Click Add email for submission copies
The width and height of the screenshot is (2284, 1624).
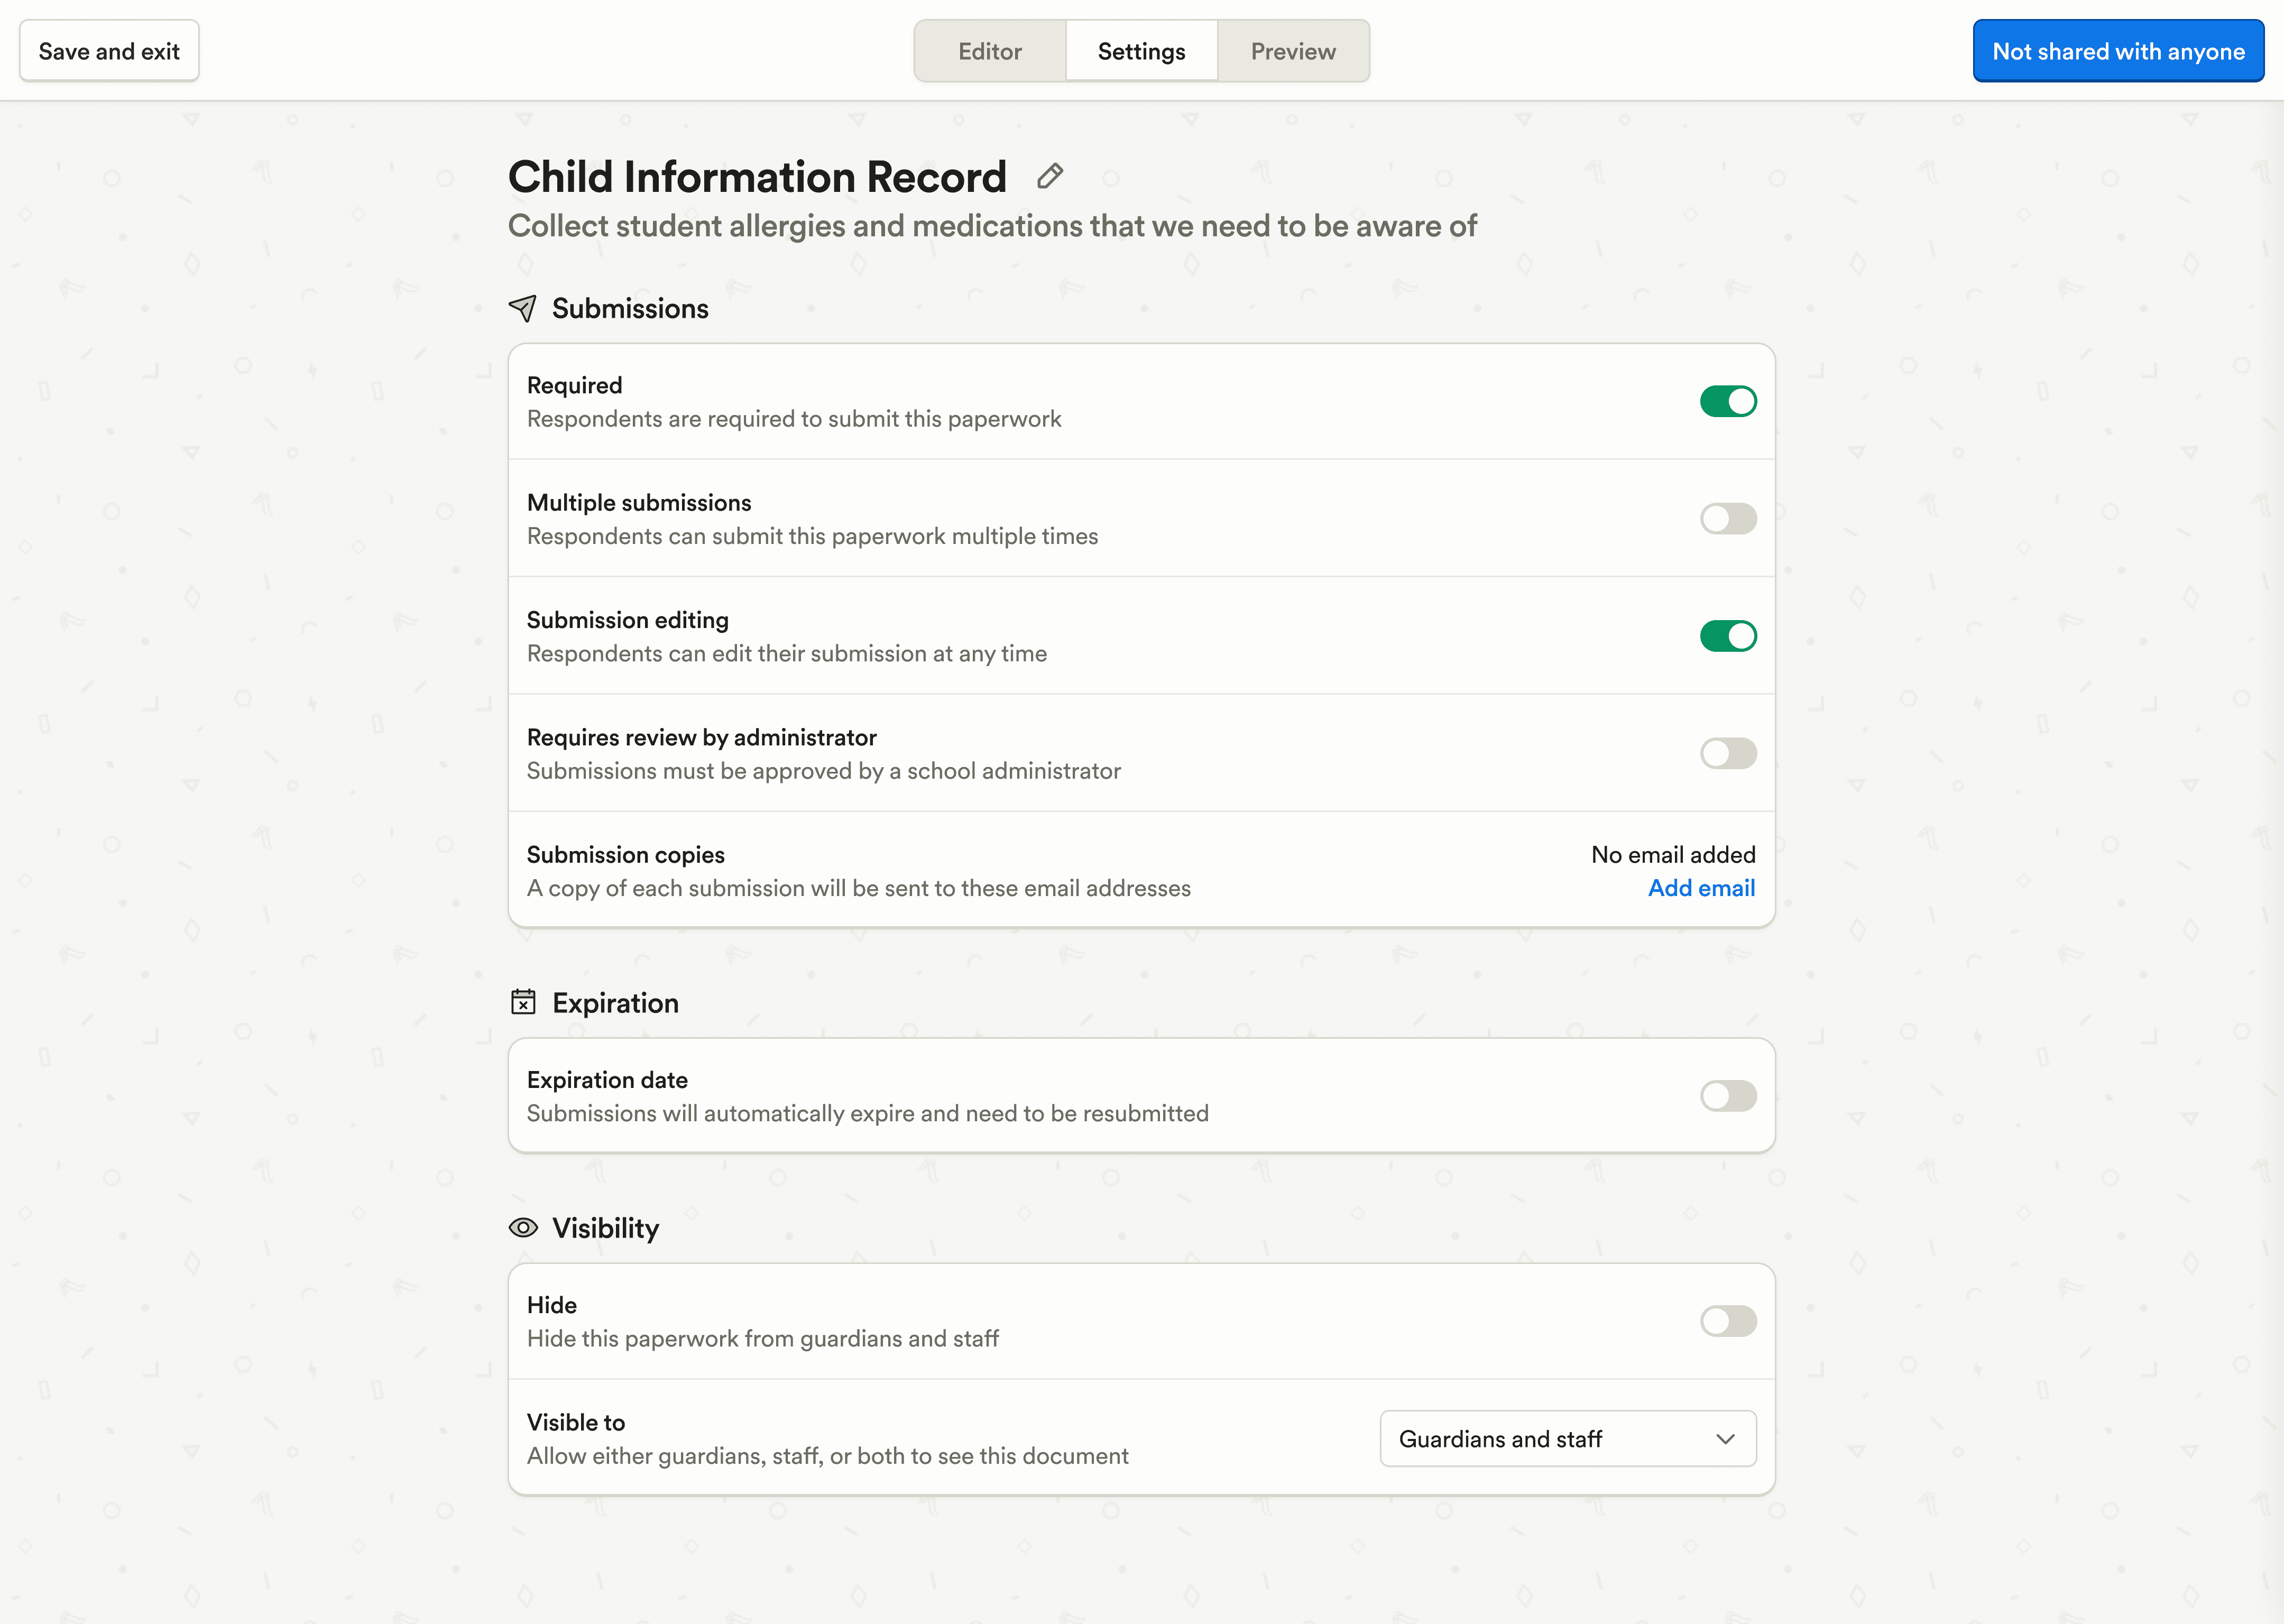[x=1701, y=888]
